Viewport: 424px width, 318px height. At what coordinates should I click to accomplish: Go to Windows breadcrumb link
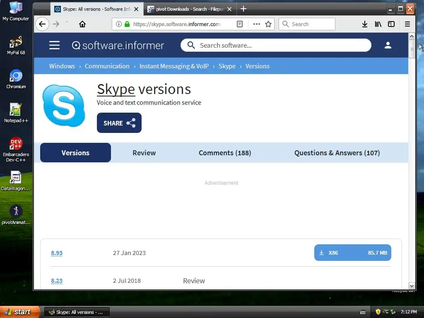(62, 66)
